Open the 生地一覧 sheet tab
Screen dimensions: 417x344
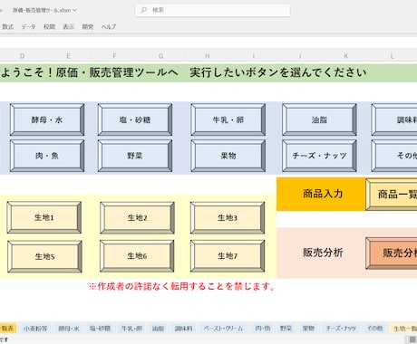[x=404, y=329]
